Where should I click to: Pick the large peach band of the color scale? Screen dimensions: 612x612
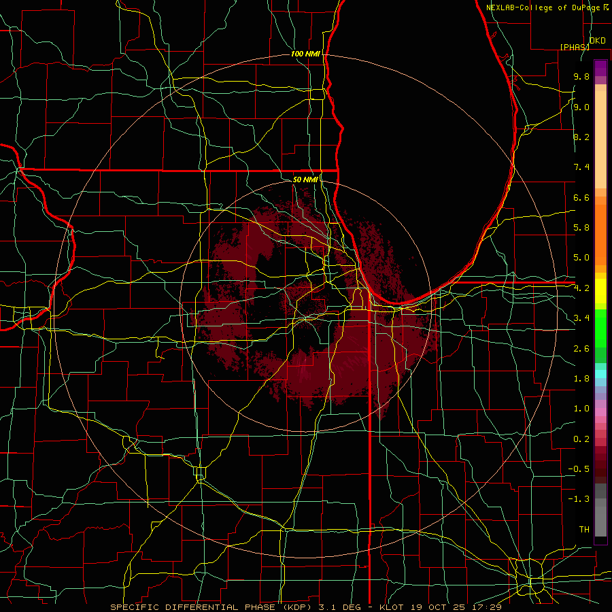click(600, 139)
